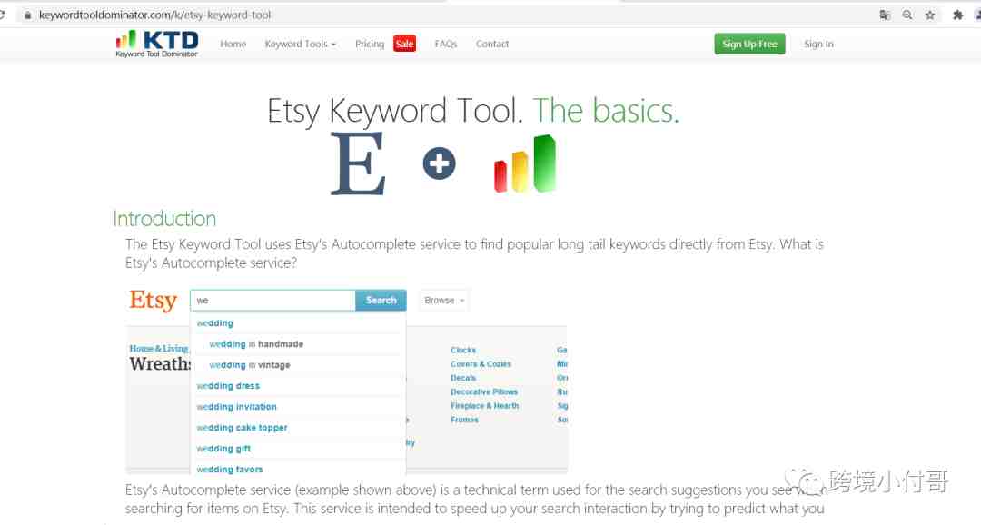The width and height of the screenshot is (981, 525).
Task: Go to the Home nav item
Action: click(233, 44)
